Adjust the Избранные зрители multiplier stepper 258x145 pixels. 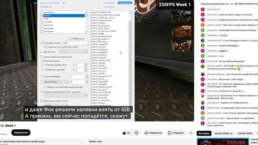[85, 70]
